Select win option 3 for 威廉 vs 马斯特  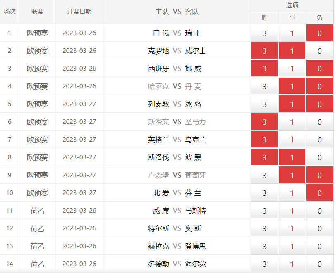(265, 211)
